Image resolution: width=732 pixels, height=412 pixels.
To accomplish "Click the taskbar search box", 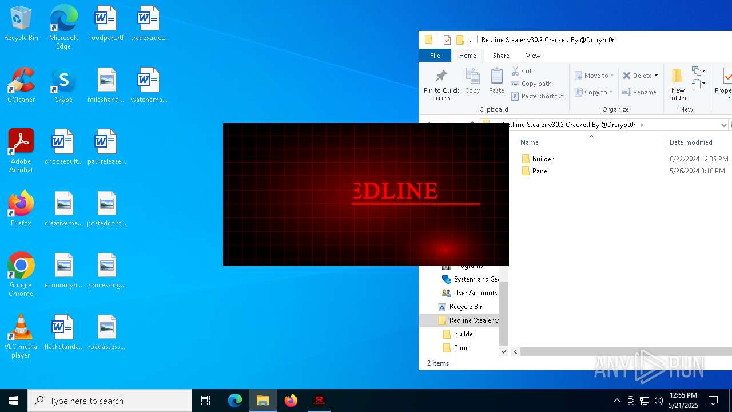I will click(x=110, y=401).
